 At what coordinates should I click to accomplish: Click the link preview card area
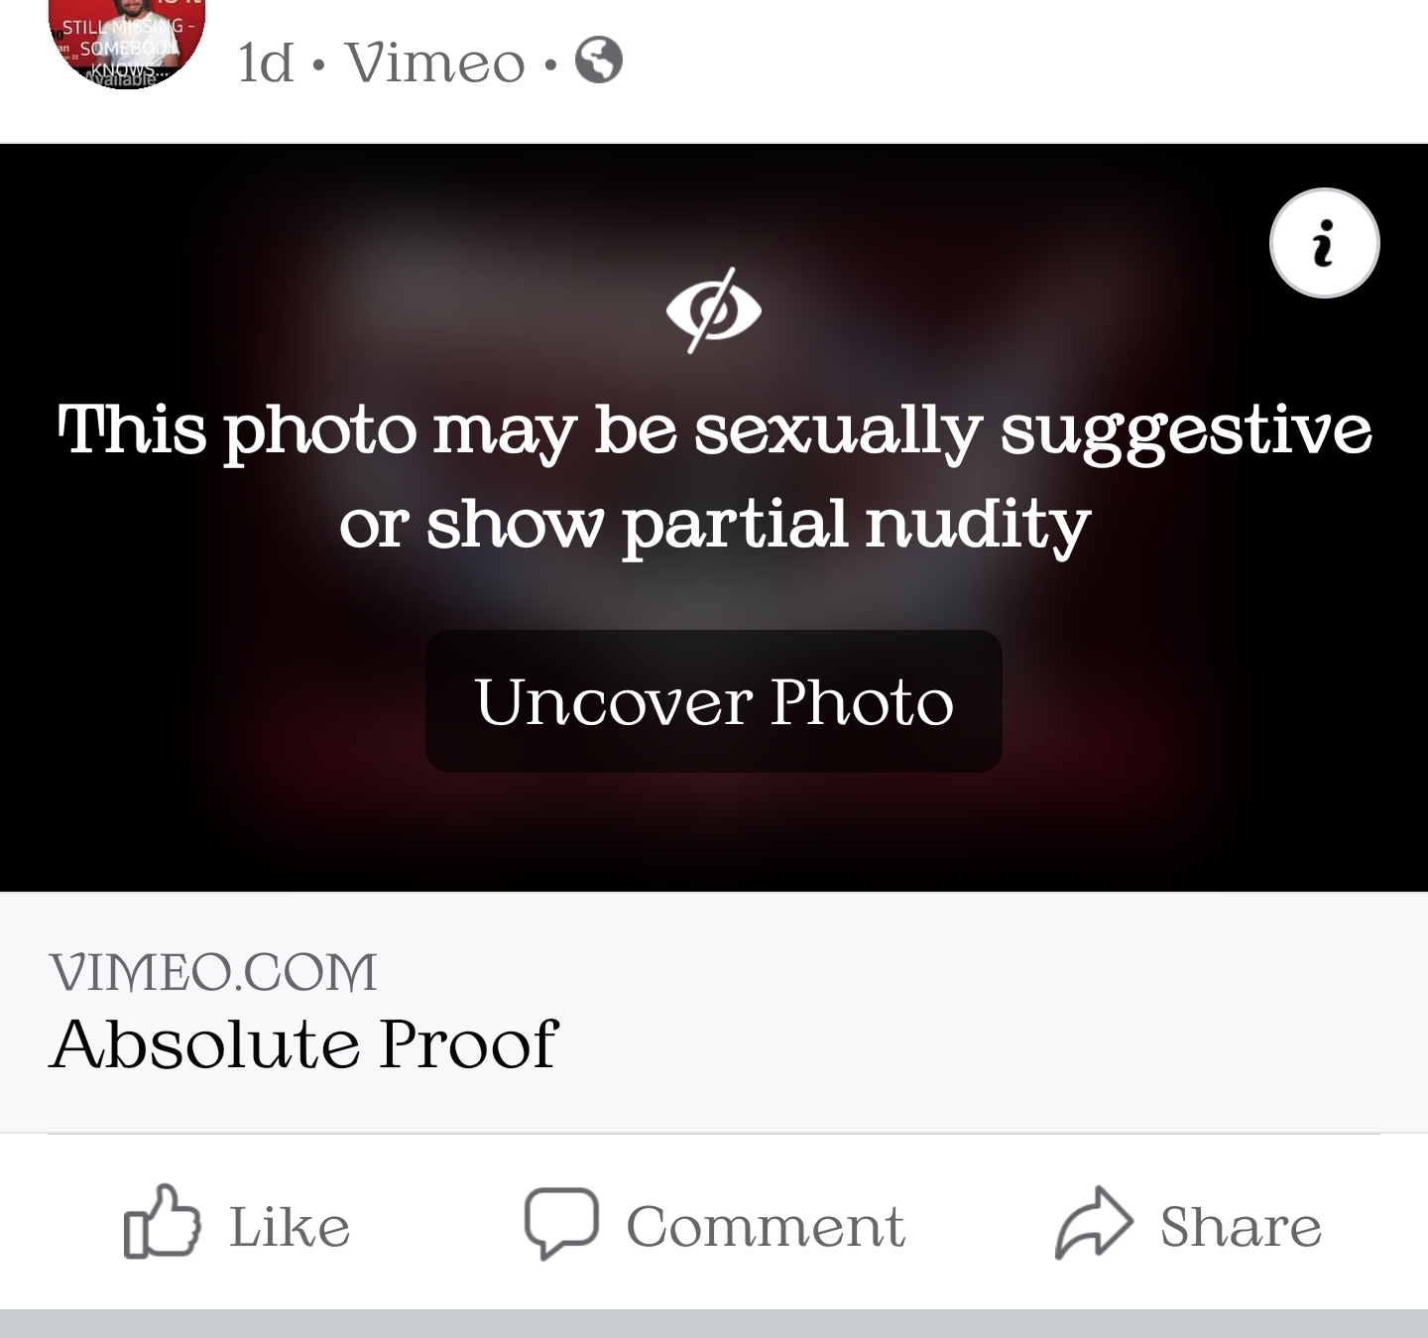point(714,1012)
